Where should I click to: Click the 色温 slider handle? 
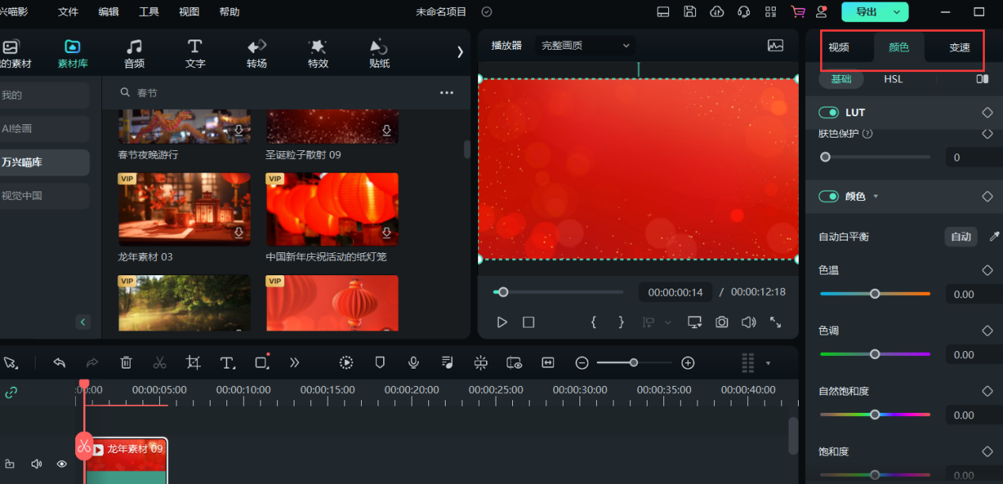875,293
